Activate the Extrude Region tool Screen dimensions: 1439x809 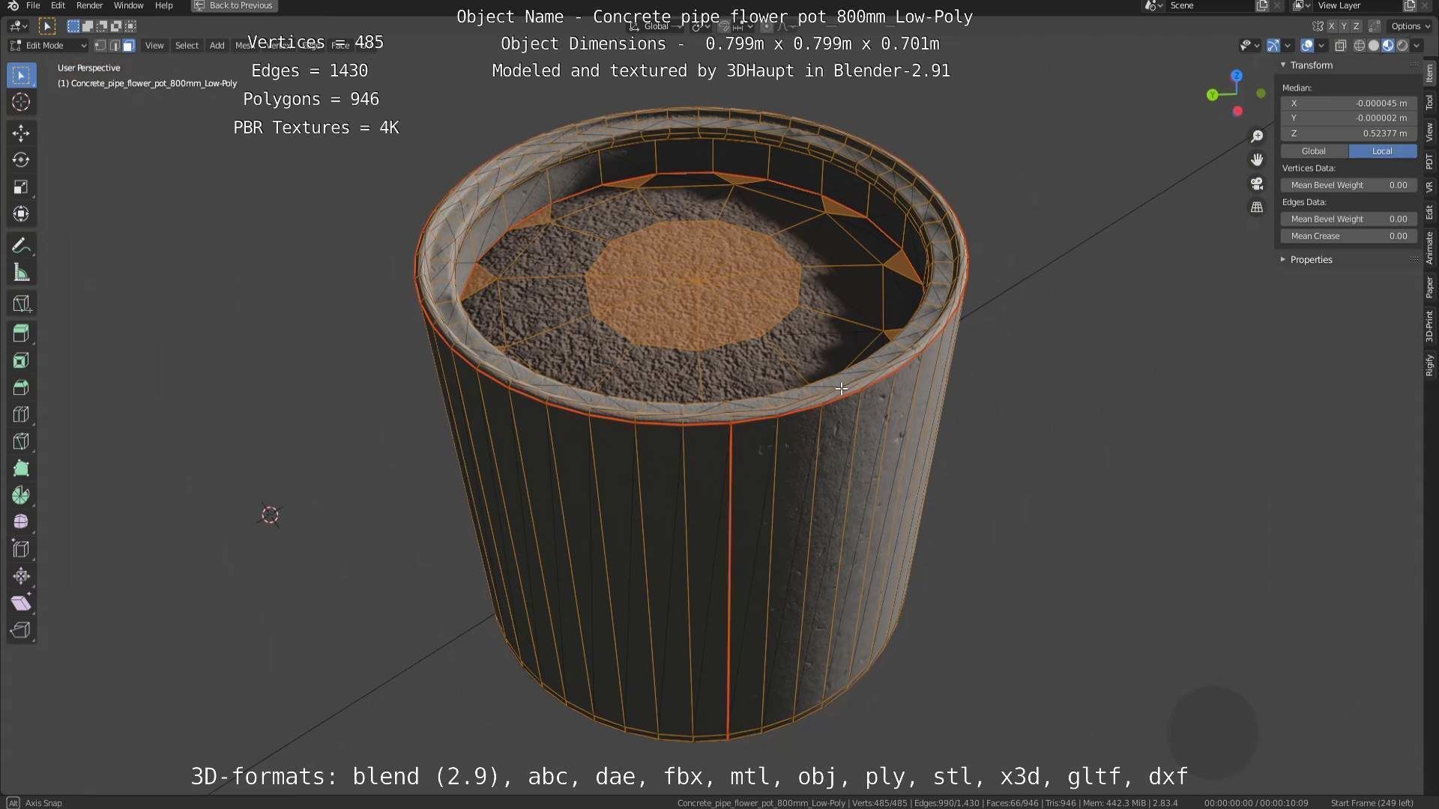21,333
